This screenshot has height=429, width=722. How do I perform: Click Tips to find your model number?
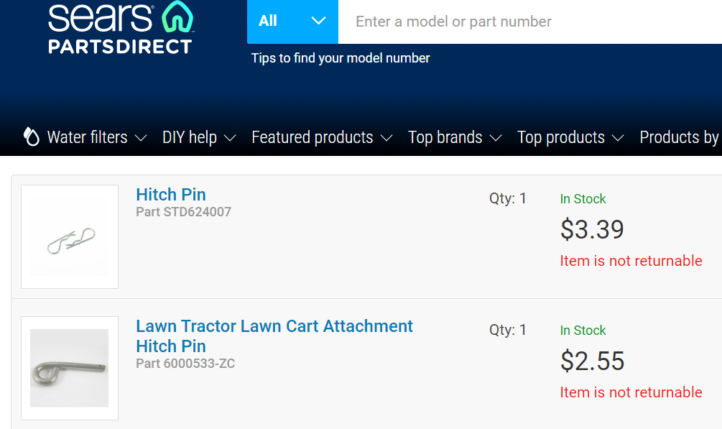click(x=339, y=58)
